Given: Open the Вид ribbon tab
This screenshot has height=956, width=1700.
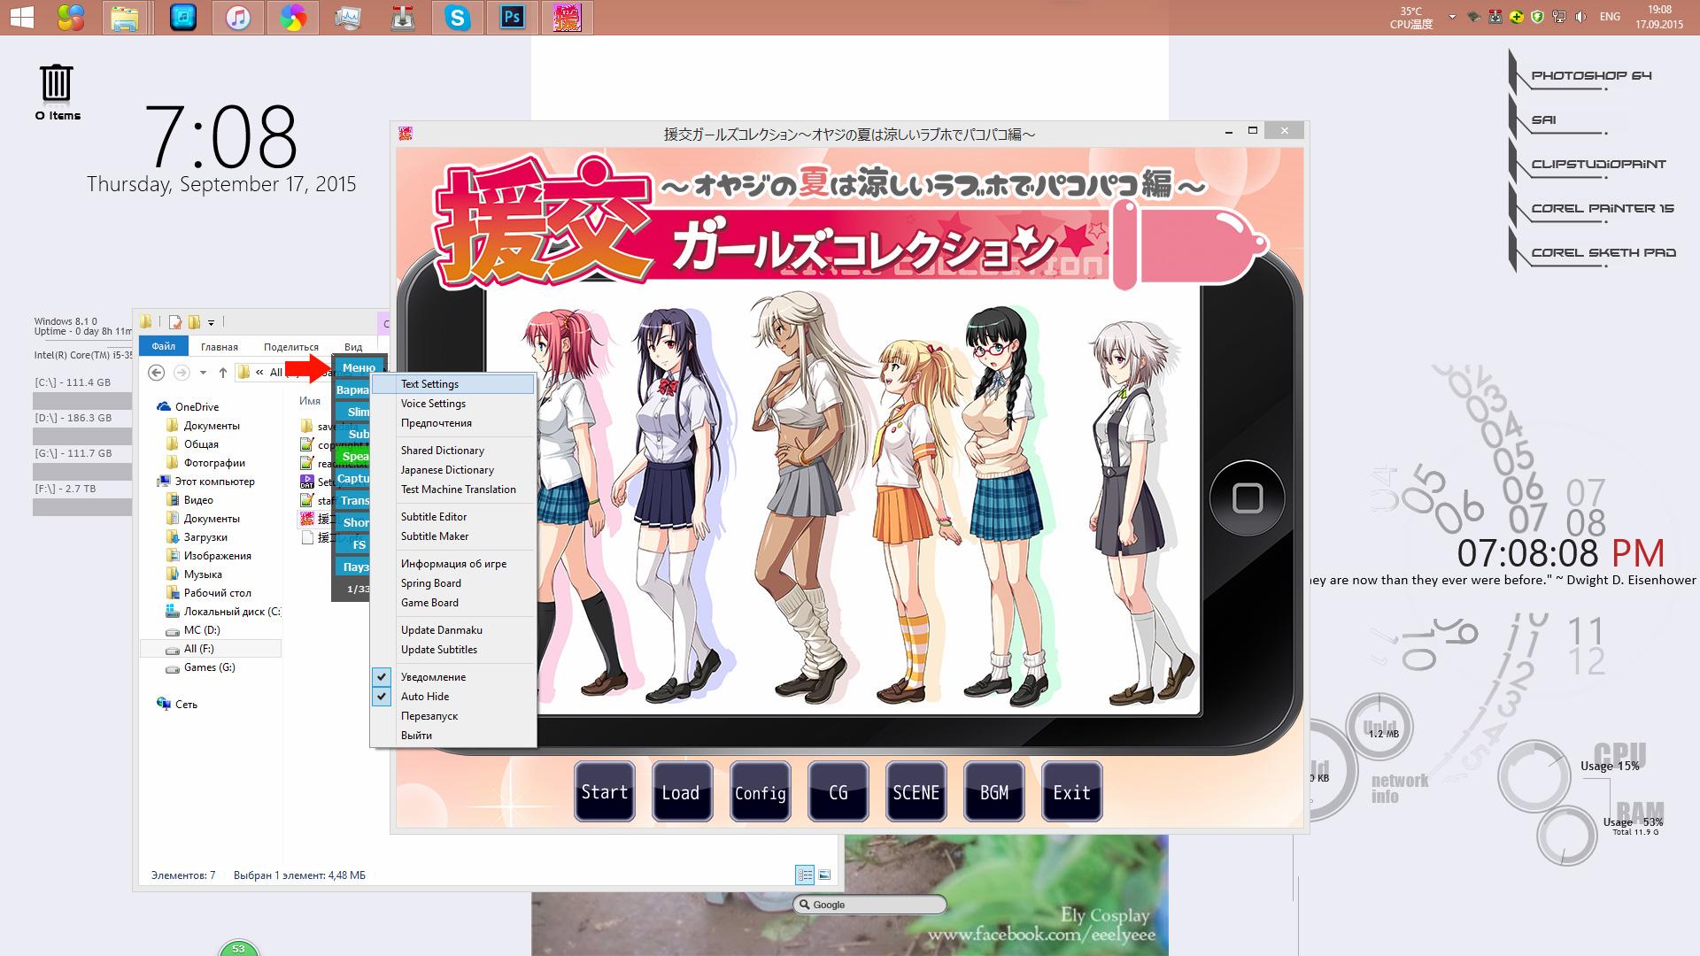Looking at the screenshot, I should click(x=353, y=347).
